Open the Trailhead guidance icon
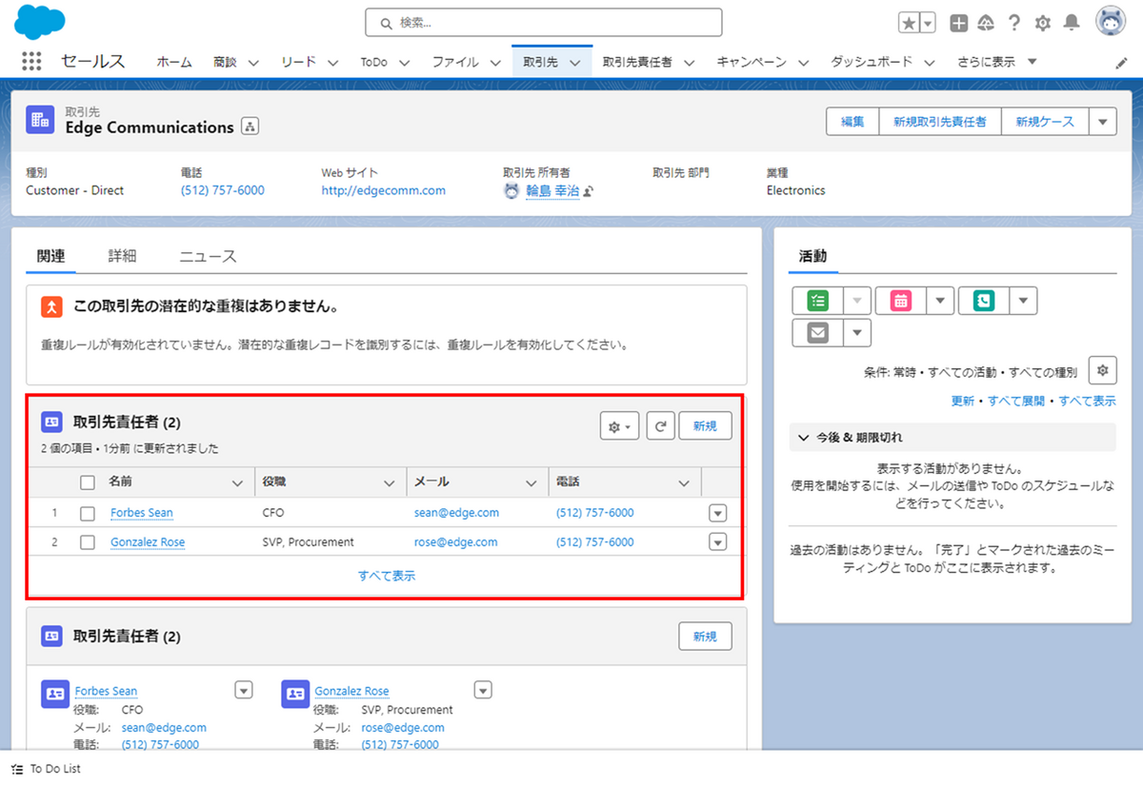The width and height of the screenshot is (1143, 786). pos(987,23)
